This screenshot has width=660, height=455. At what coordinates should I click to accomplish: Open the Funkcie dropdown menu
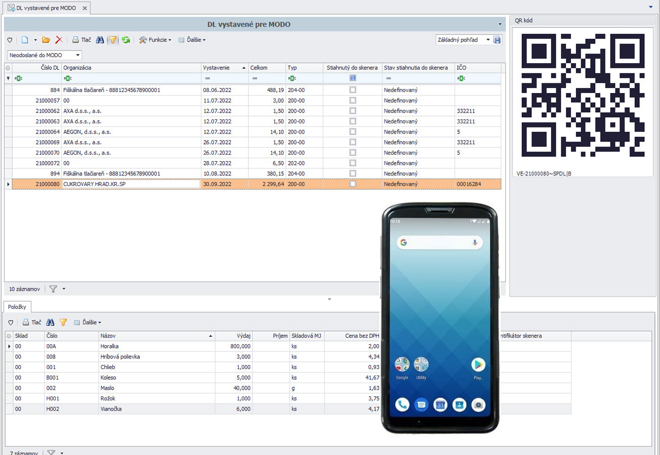(x=155, y=40)
